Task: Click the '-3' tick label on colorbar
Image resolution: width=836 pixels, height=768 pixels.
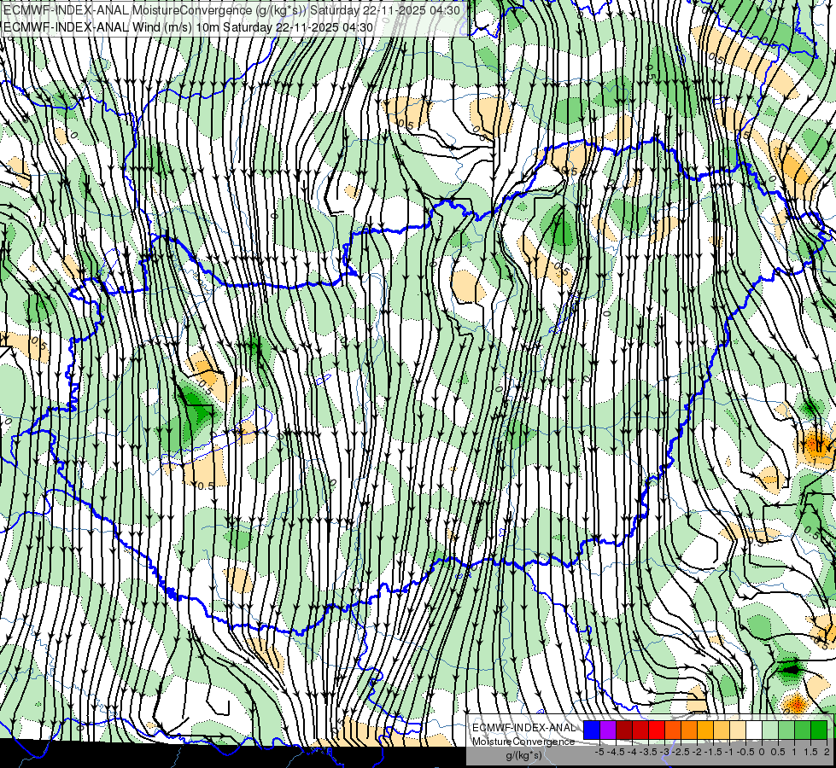Action: pos(665,752)
